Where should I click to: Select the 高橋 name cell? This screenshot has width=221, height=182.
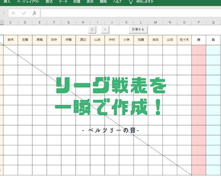pos(39,40)
